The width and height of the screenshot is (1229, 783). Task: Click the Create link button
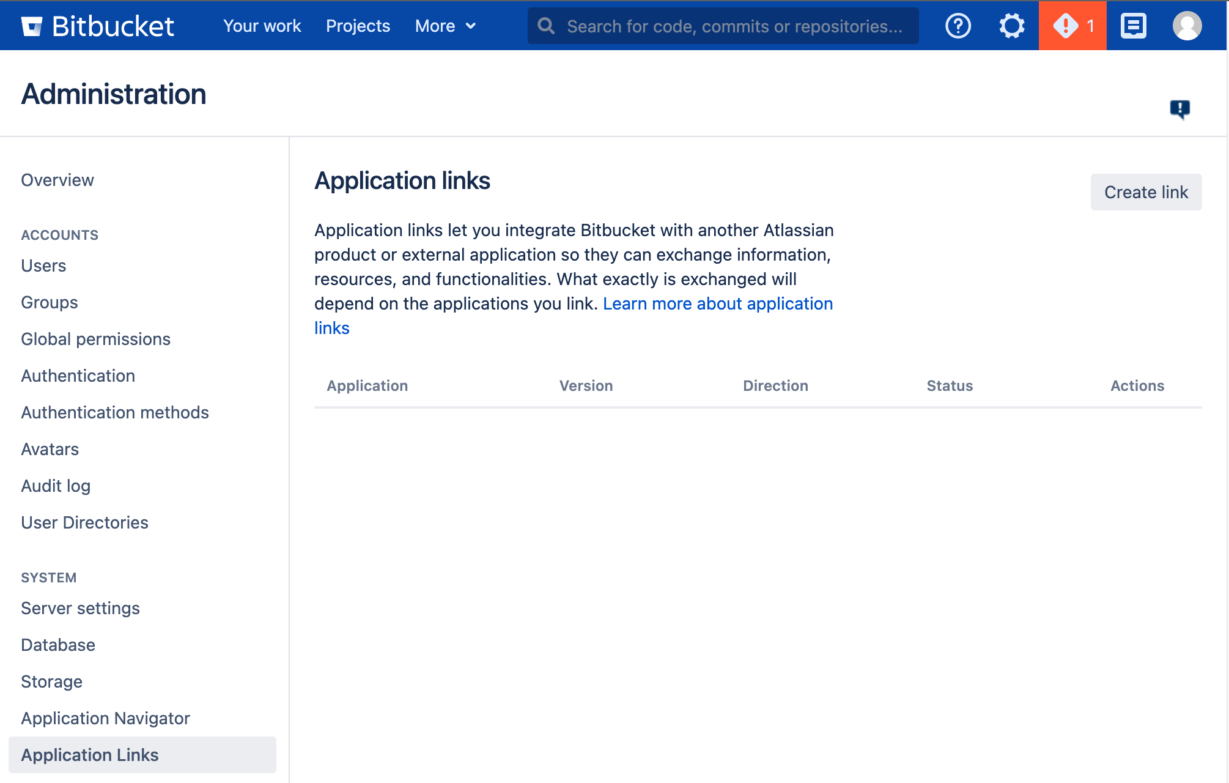1146,191
